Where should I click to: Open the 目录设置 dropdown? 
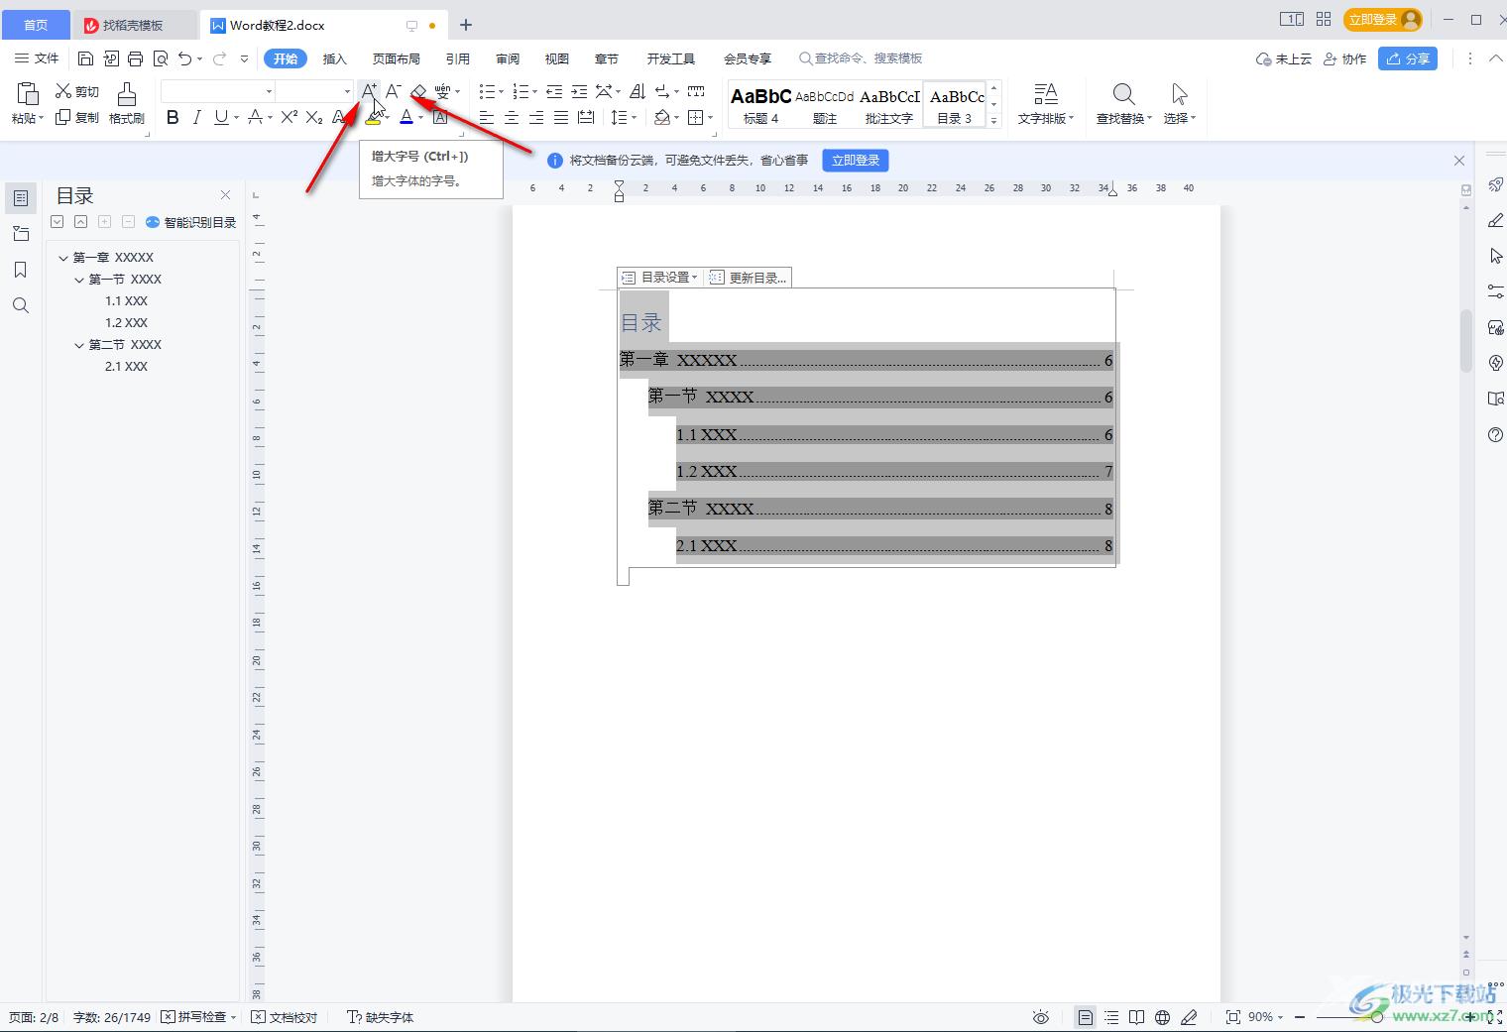659,278
